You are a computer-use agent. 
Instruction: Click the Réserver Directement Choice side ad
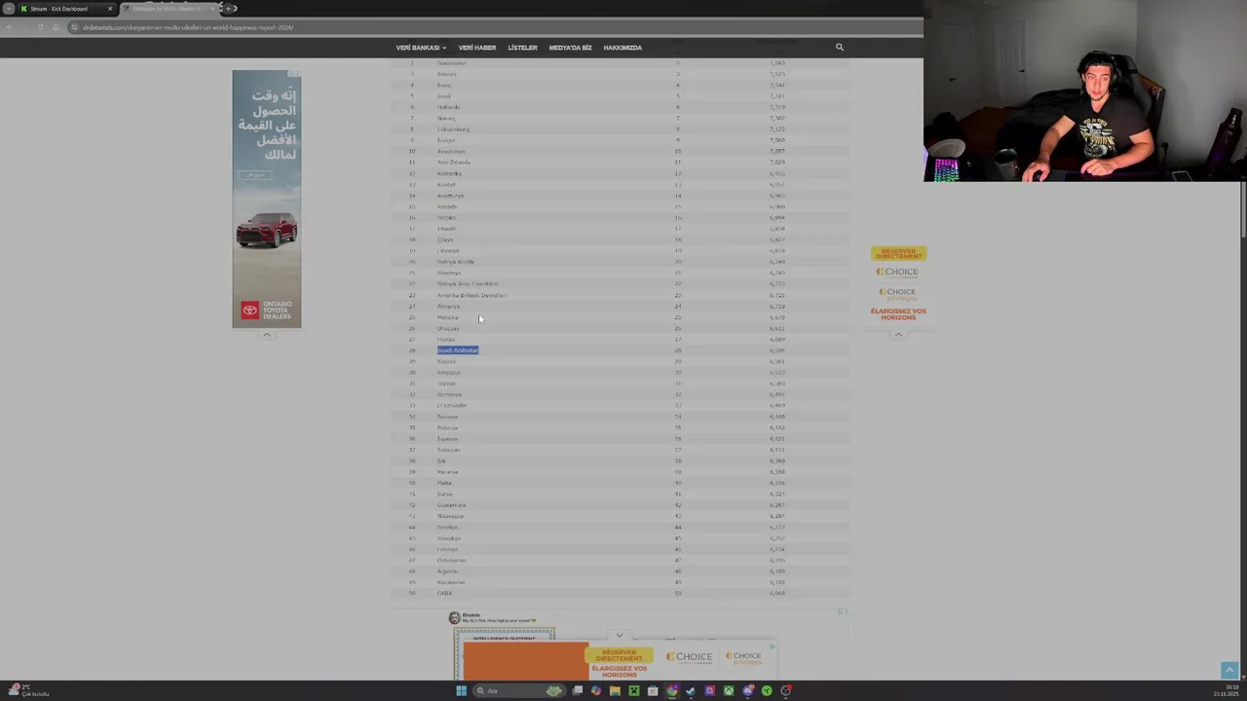click(x=898, y=284)
